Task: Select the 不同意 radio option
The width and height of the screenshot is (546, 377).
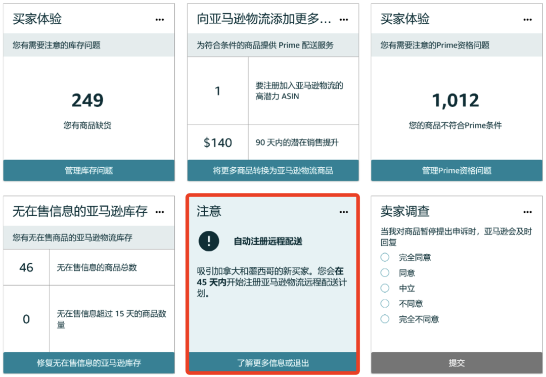Action: (x=385, y=304)
